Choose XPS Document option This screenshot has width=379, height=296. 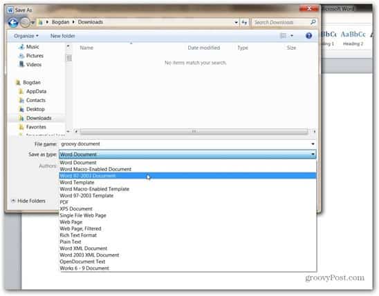point(187,209)
